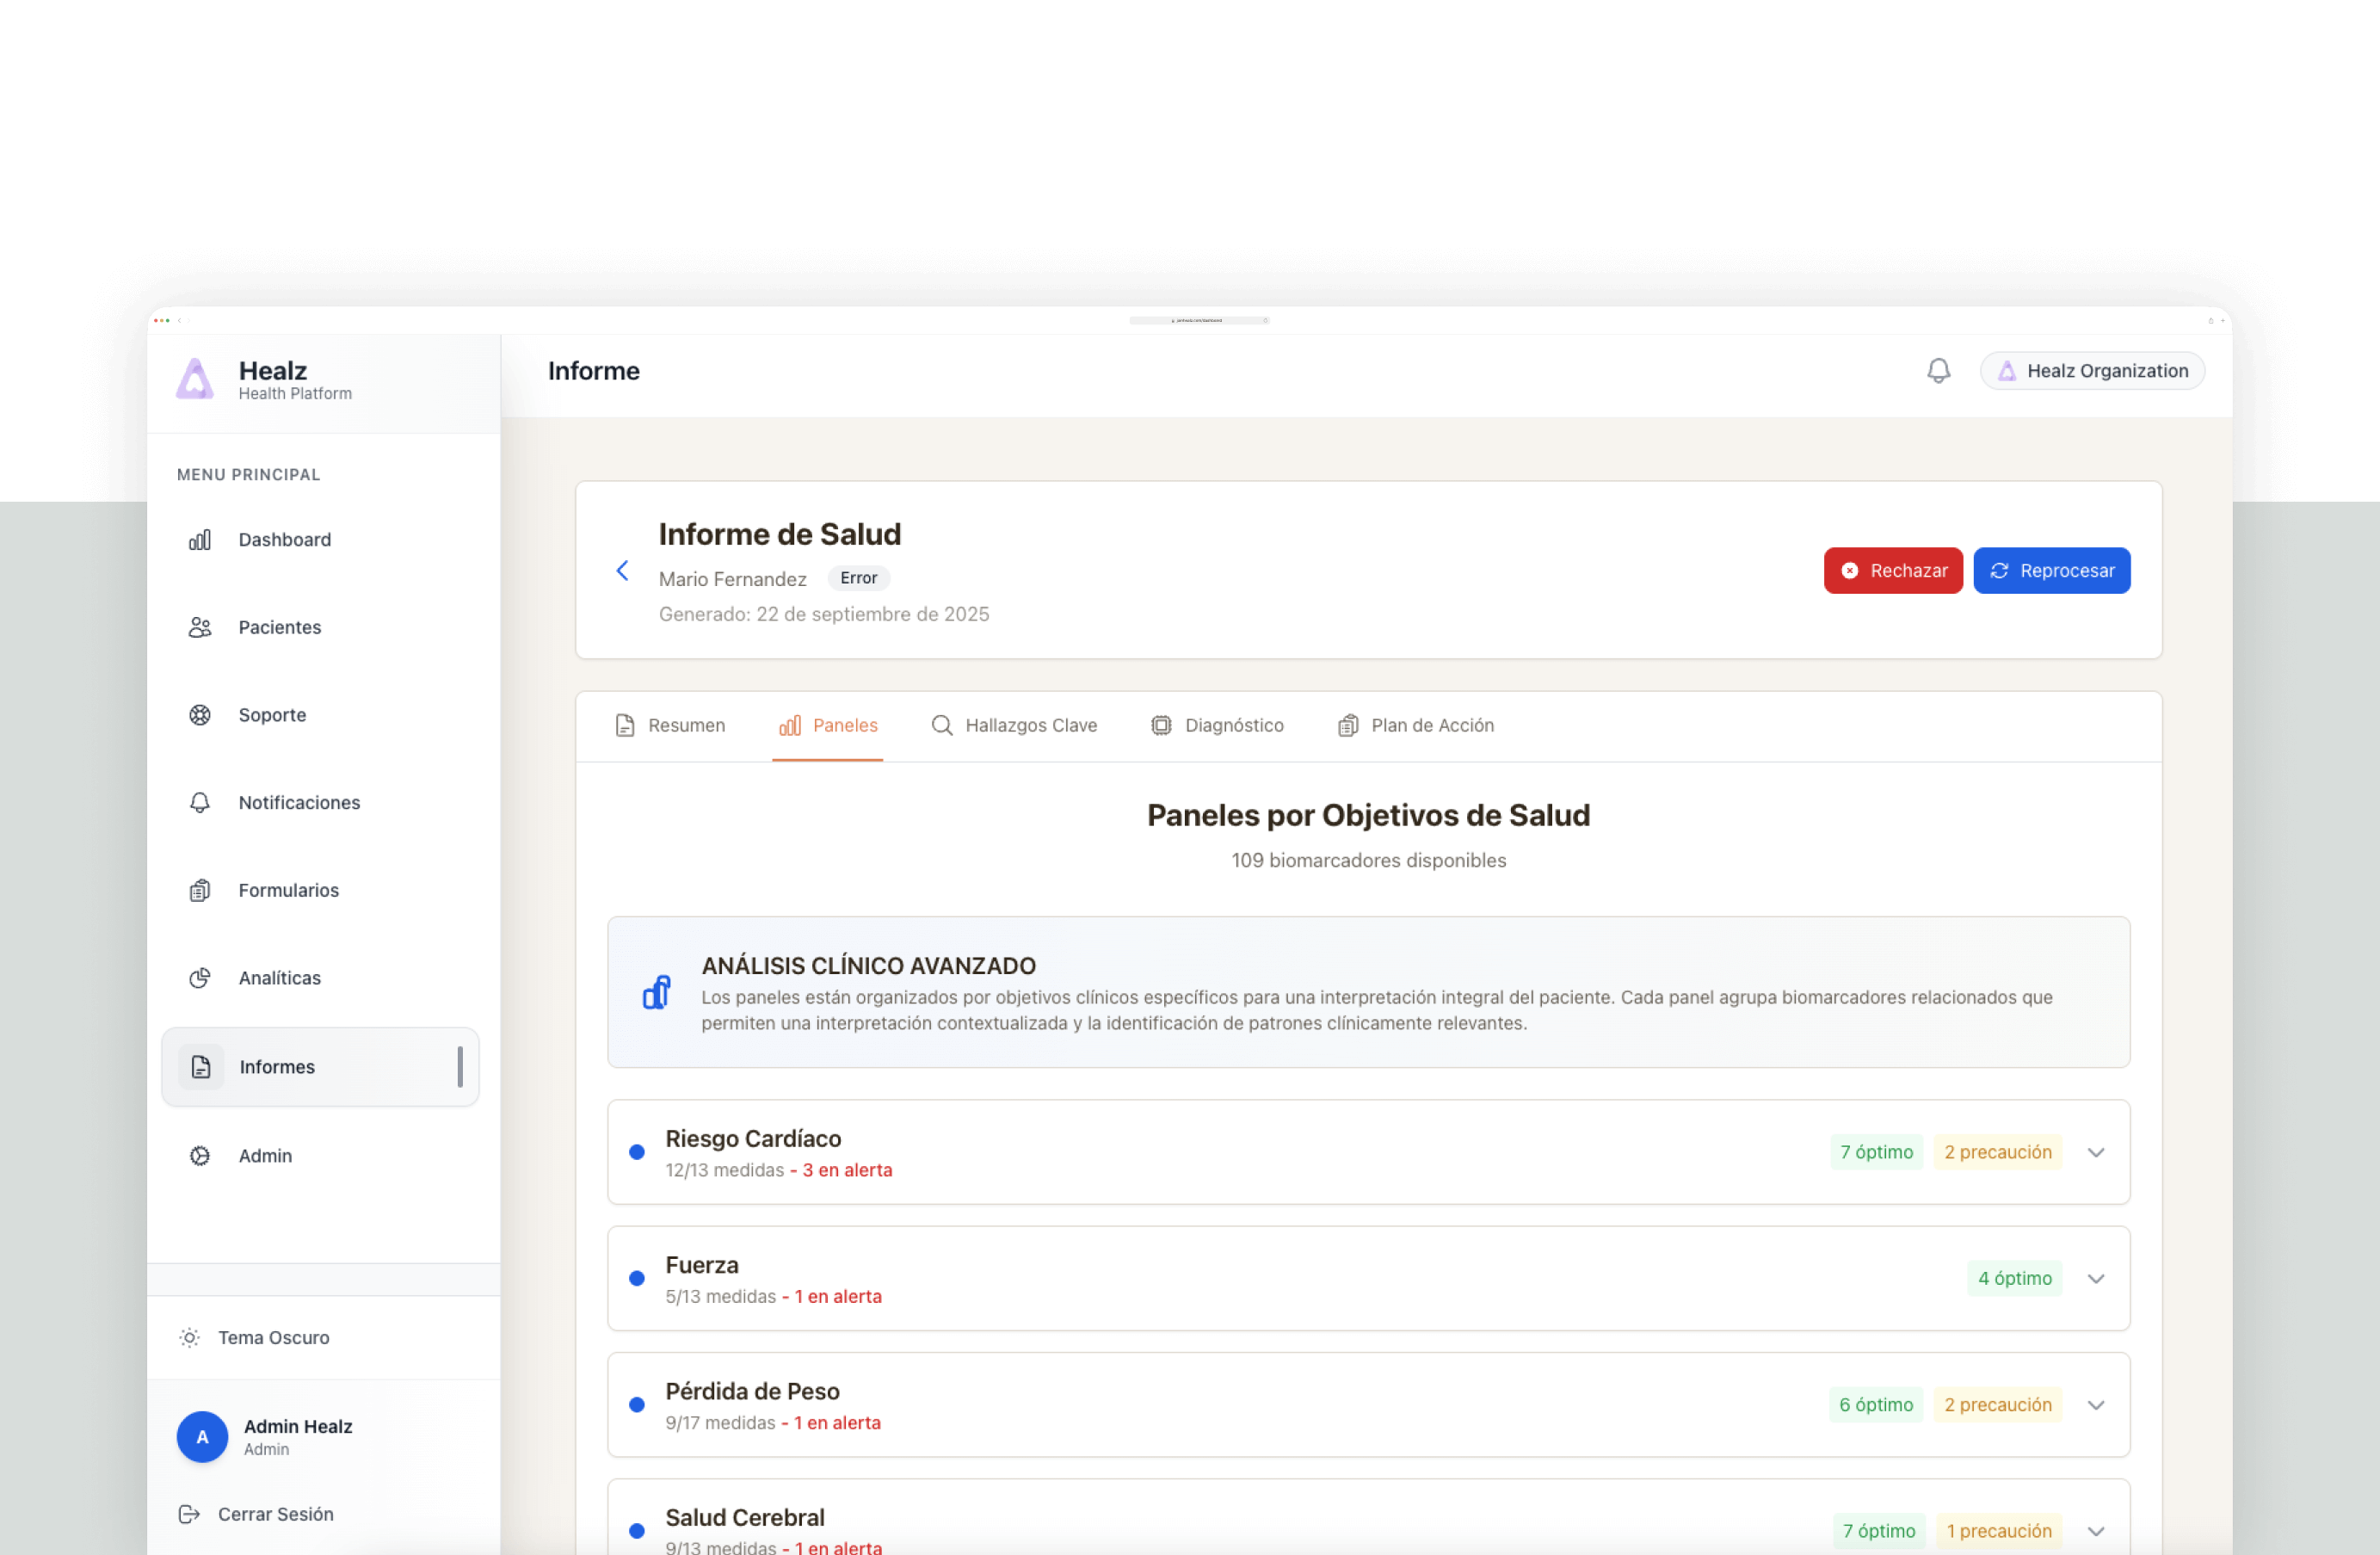Expand the Pérdida de Peso panel
2380x1555 pixels.
(x=2096, y=1405)
